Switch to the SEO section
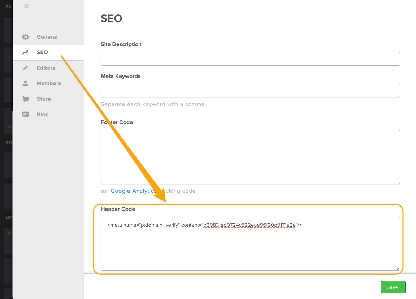The image size is (416, 299). click(42, 52)
